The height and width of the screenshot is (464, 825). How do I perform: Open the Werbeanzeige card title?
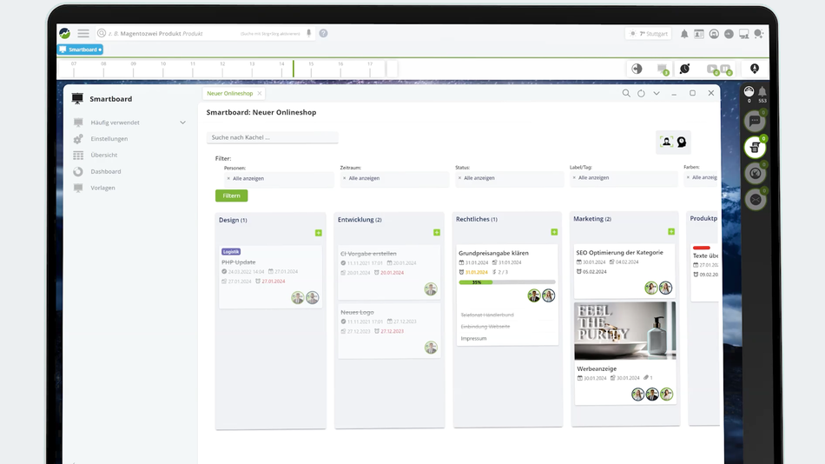click(597, 369)
